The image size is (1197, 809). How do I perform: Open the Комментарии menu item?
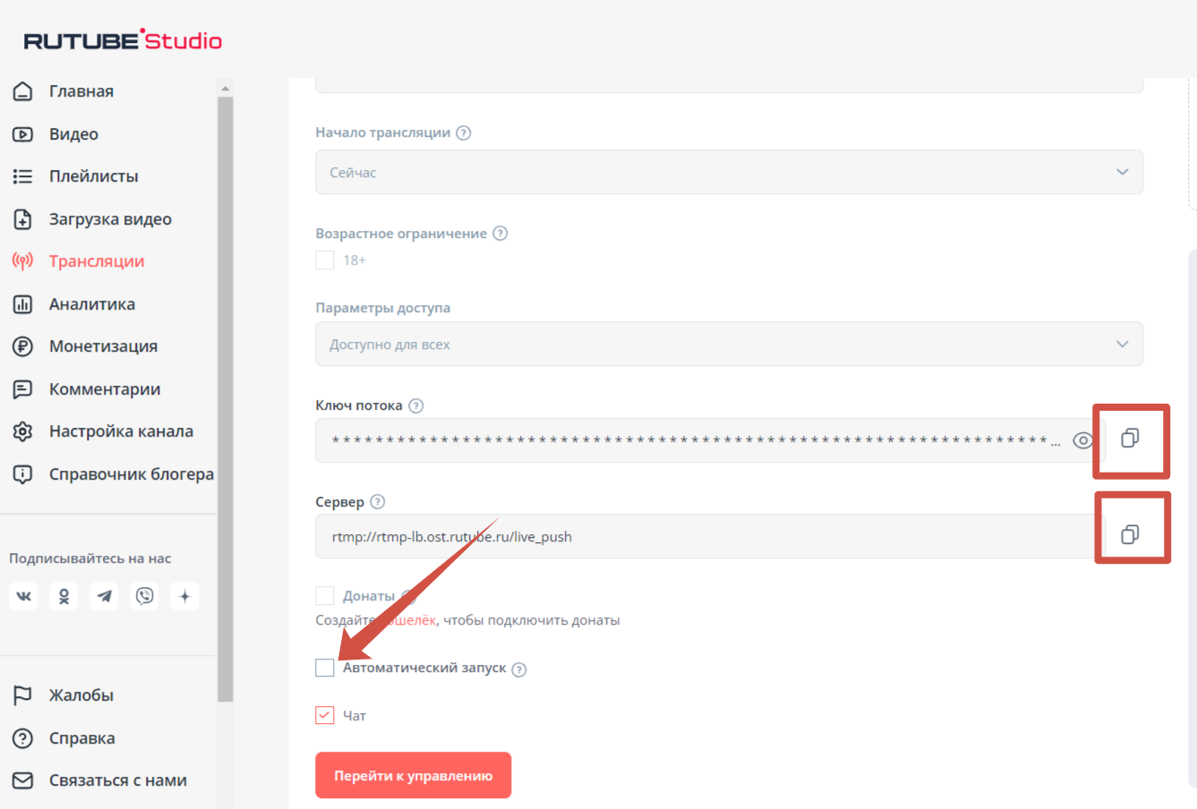tap(105, 389)
